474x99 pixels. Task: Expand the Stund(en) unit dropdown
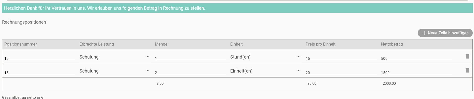click(266, 57)
